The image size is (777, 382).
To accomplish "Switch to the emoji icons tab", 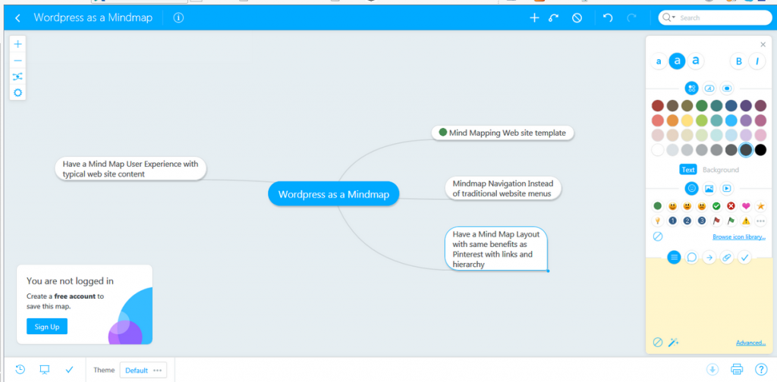I will click(x=692, y=188).
